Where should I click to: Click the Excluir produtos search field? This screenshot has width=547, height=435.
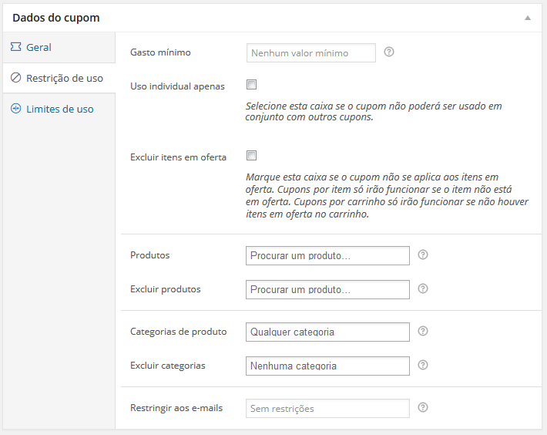327,289
